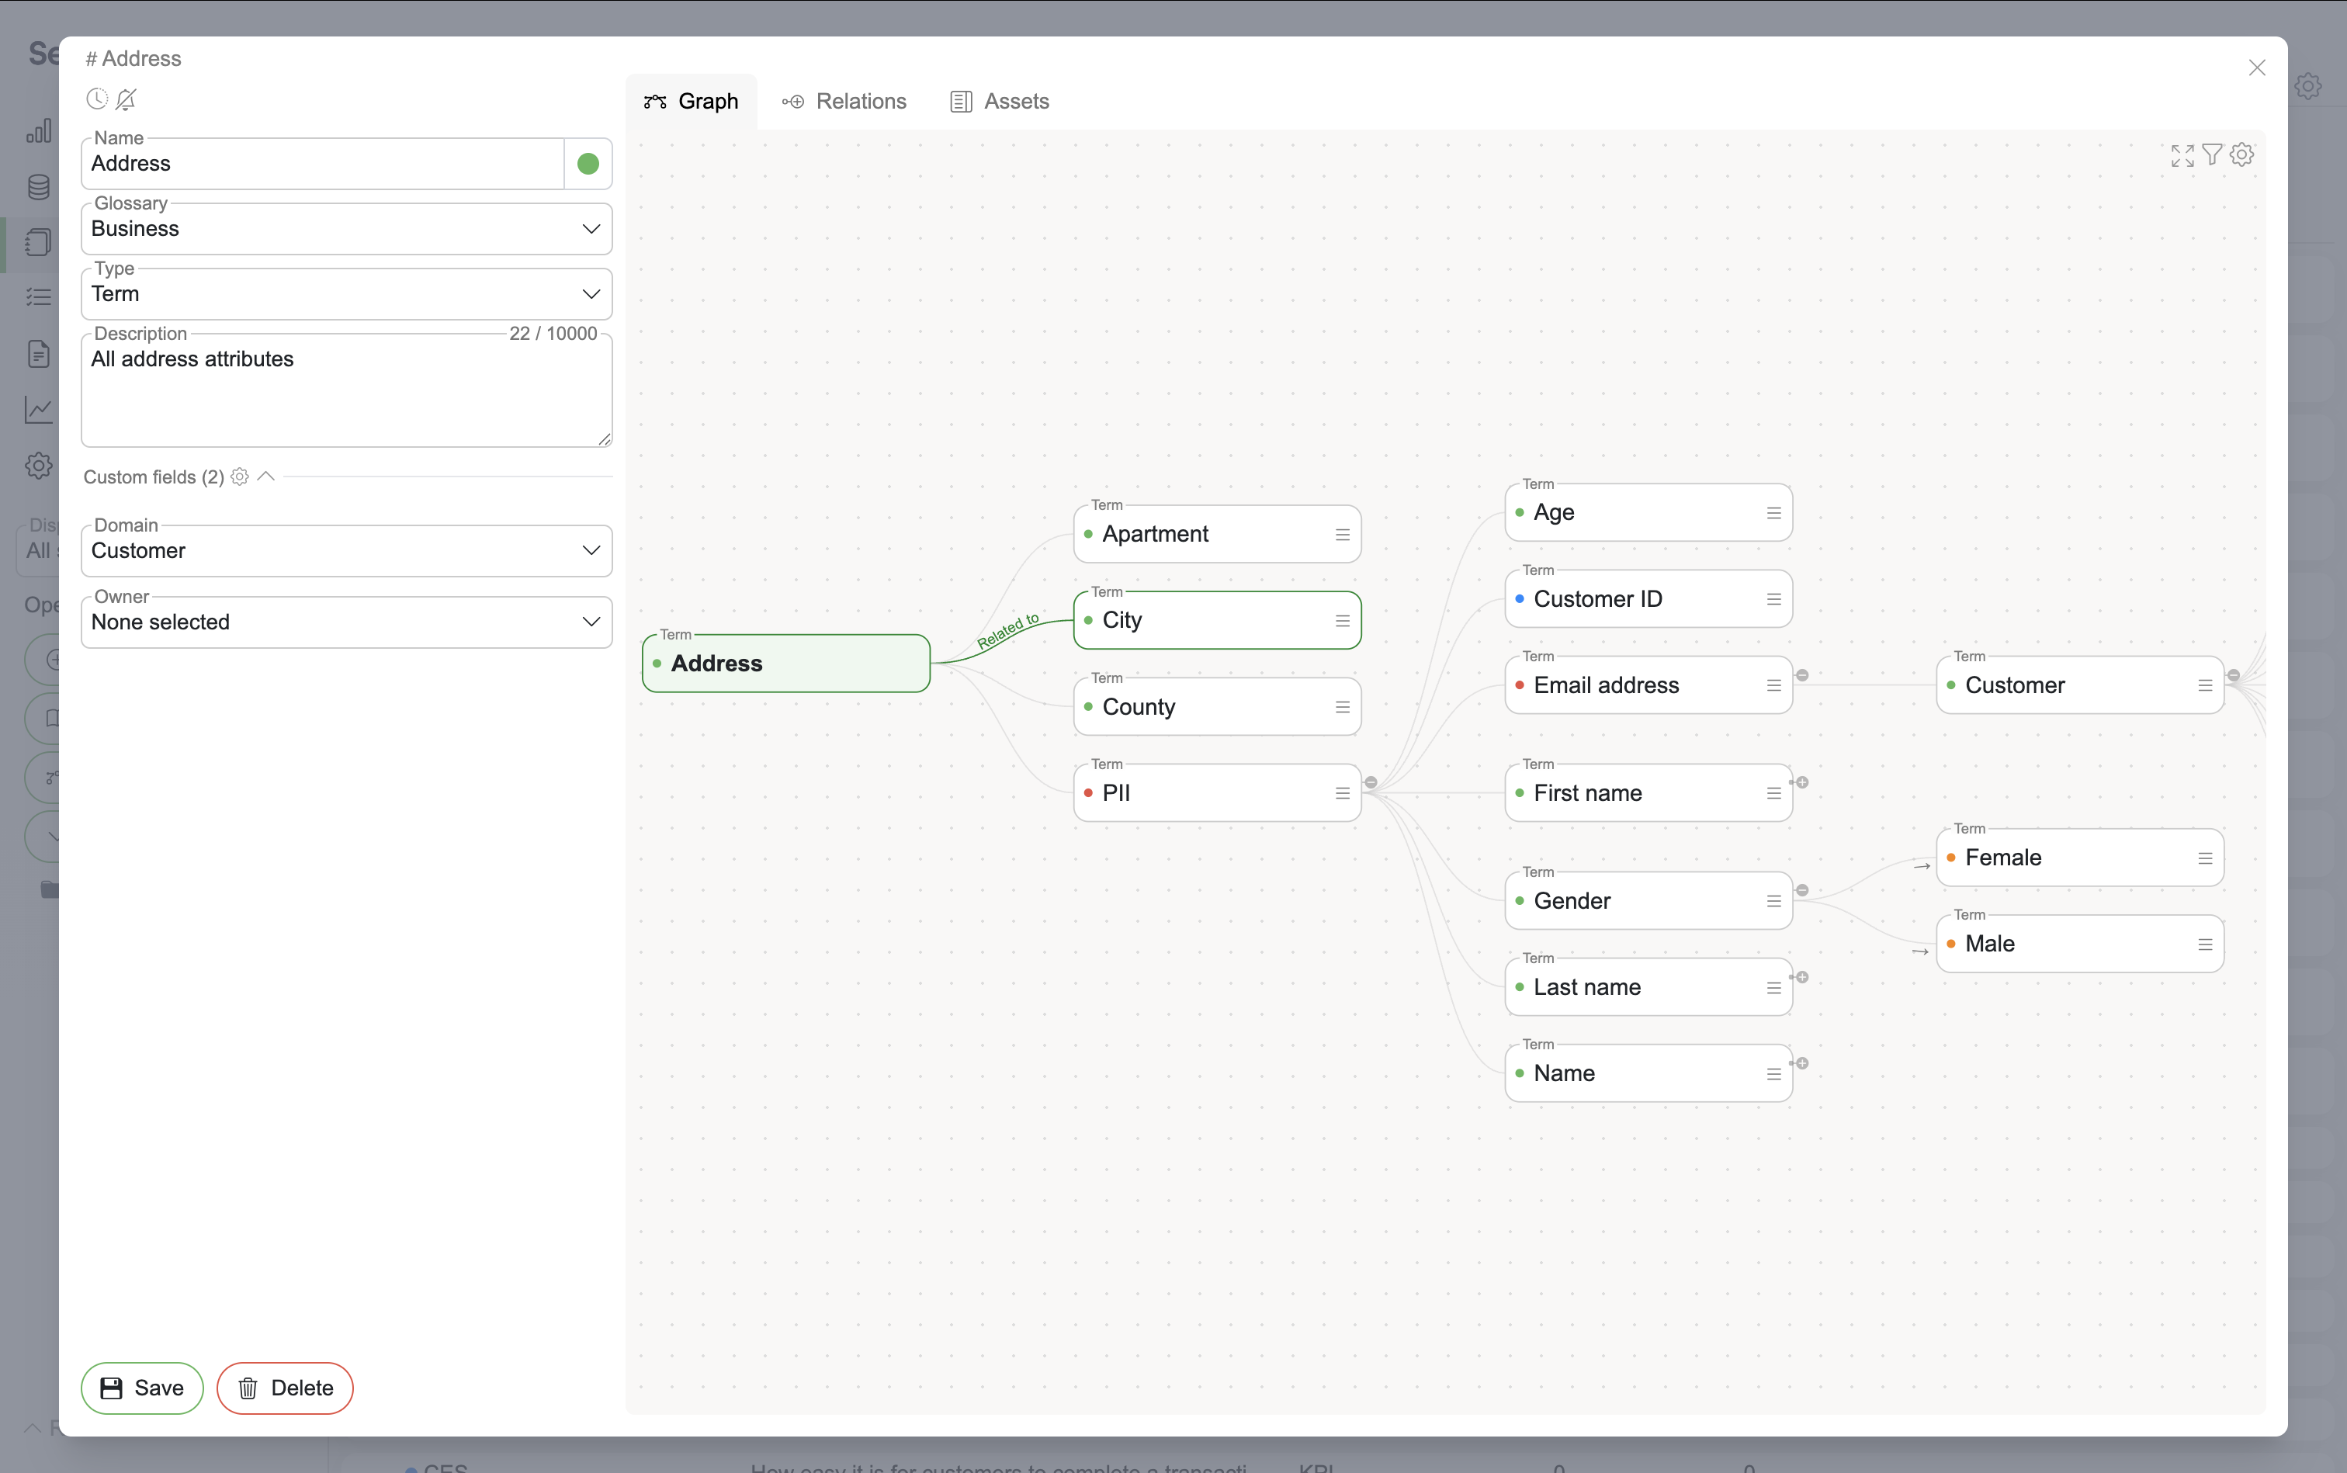Open the history clock icon
This screenshot has width=2347, height=1473.
(96, 99)
